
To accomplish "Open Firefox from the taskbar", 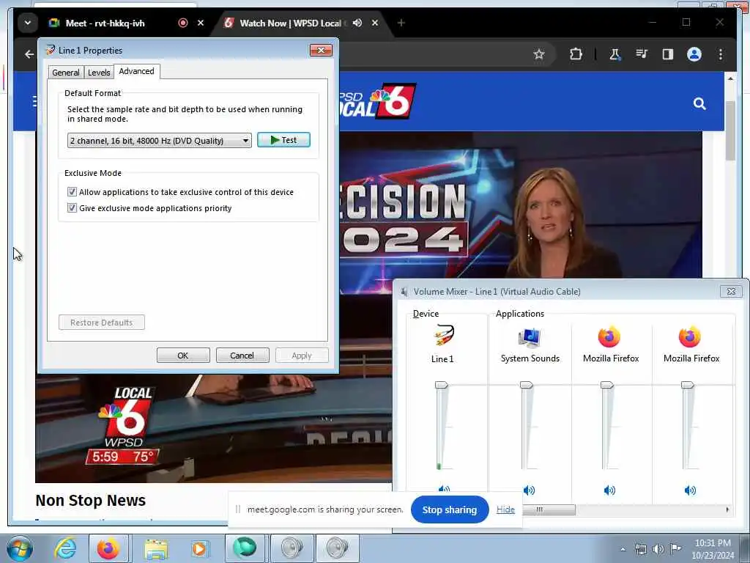I will (x=108, y=548).
